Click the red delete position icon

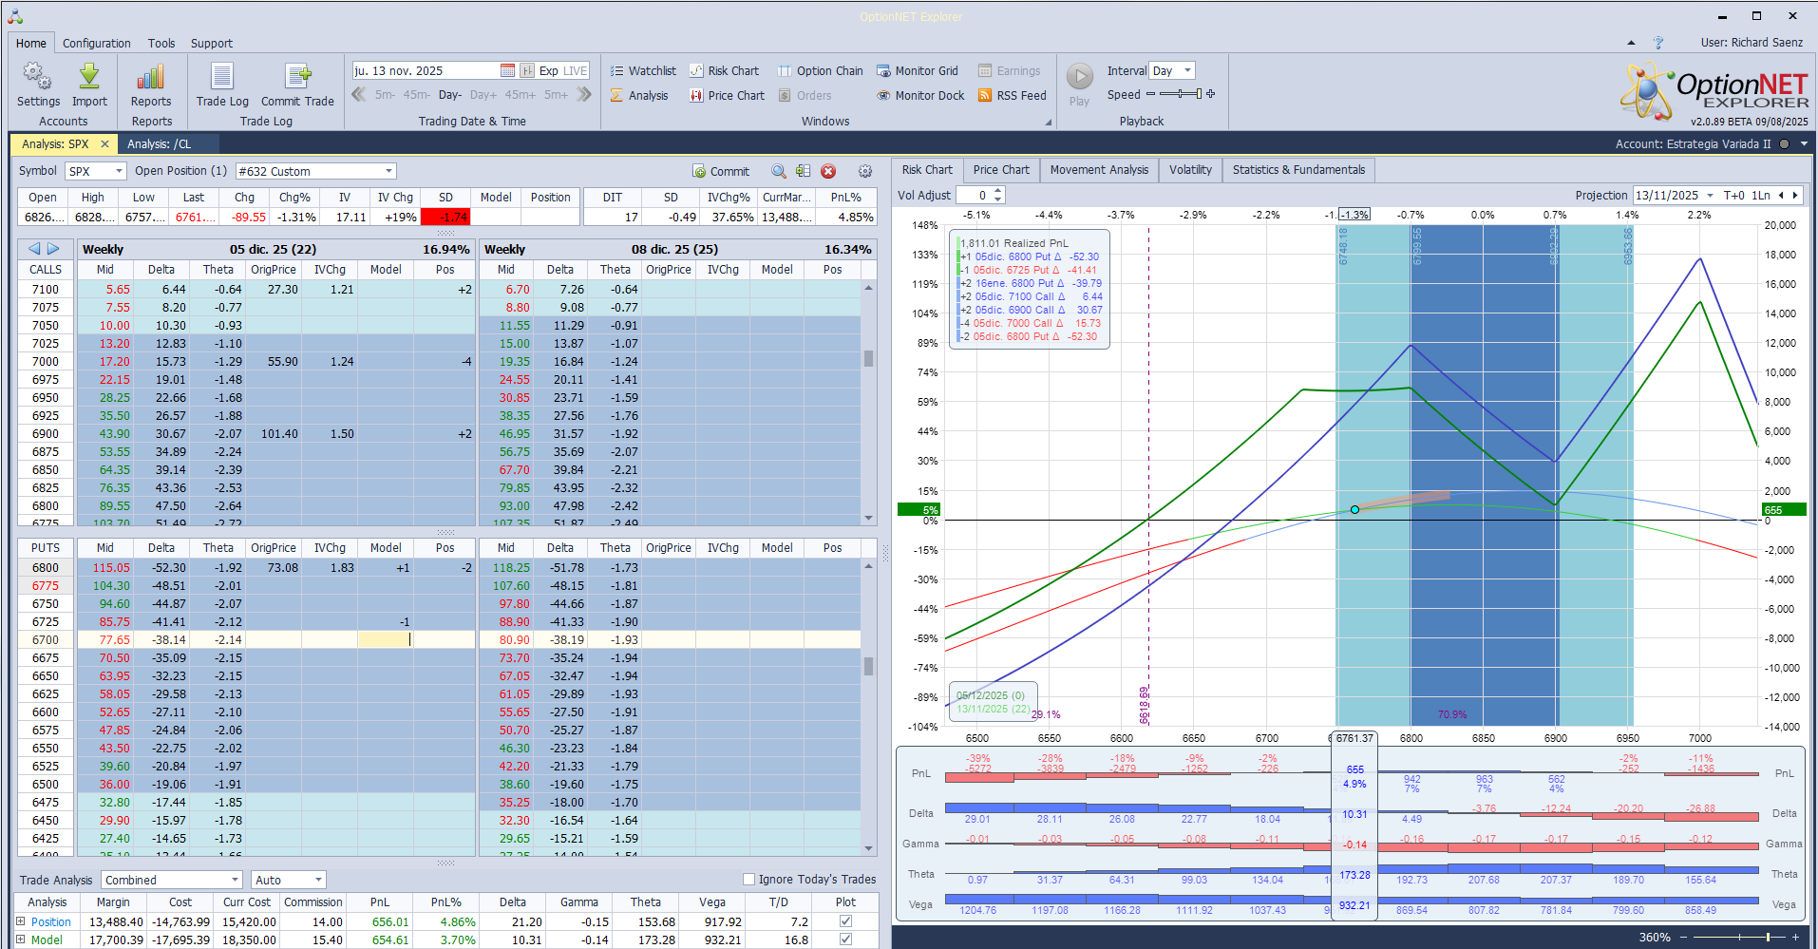(828, 171)
